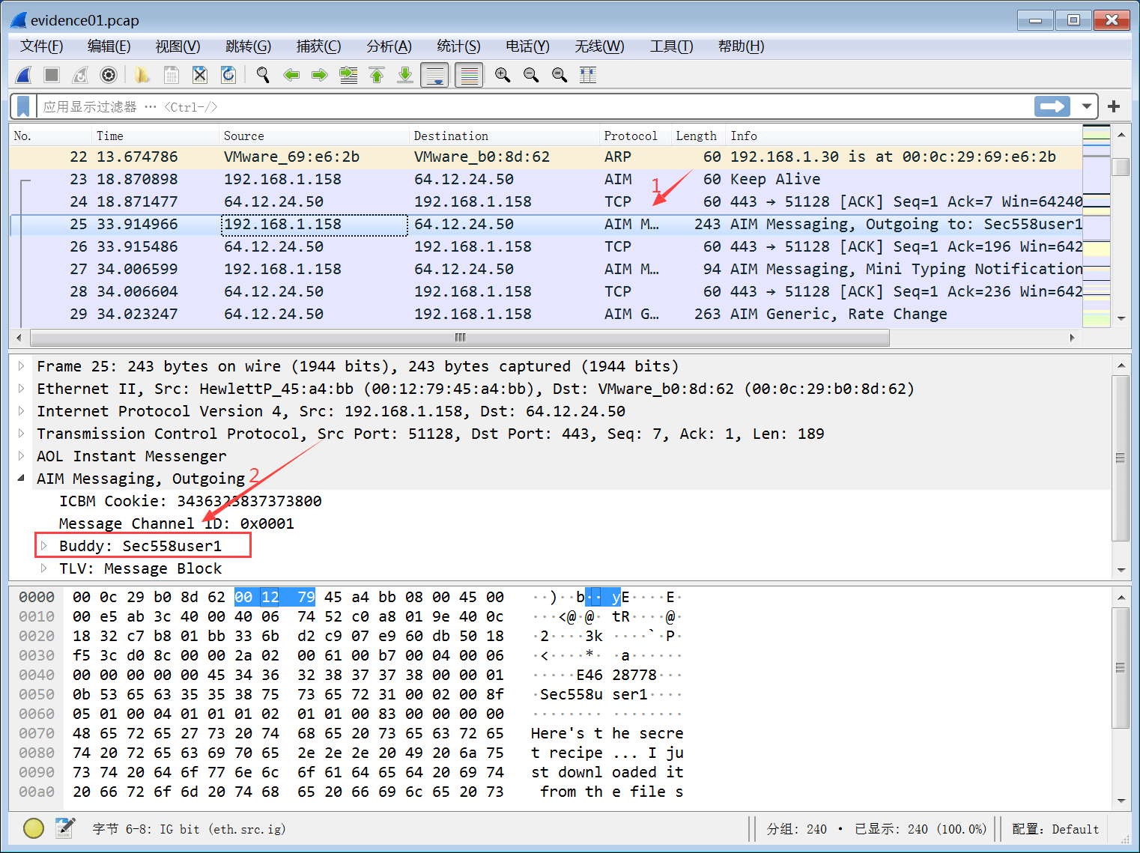
Task: Sort by the Protocol column header
Action: click(636, 136)
